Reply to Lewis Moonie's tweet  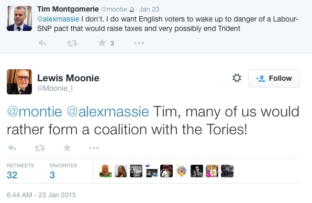[12, 148]
